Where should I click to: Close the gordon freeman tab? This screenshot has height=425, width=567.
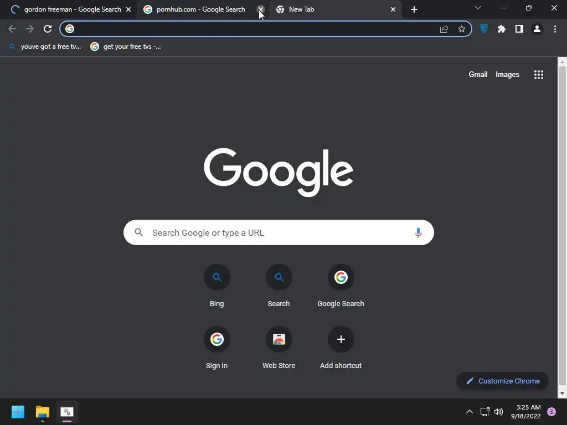pyautogui.click(x=128, y=9)
